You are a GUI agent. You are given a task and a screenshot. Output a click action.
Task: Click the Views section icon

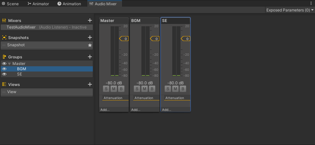point(4,85)
